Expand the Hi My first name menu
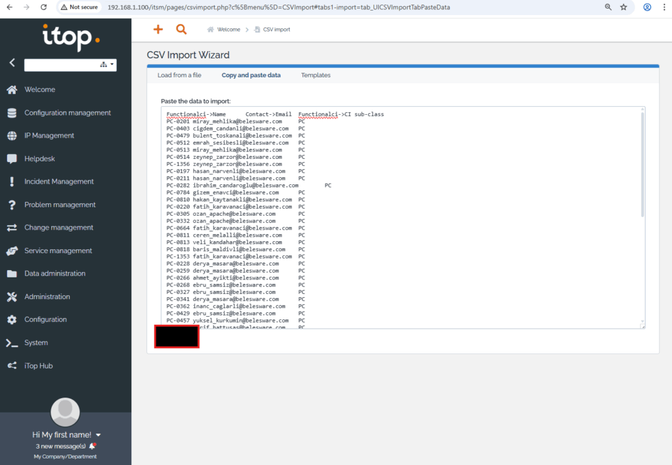Image resolution: width=672 pixels, height=465 pixels. point(98,435)
